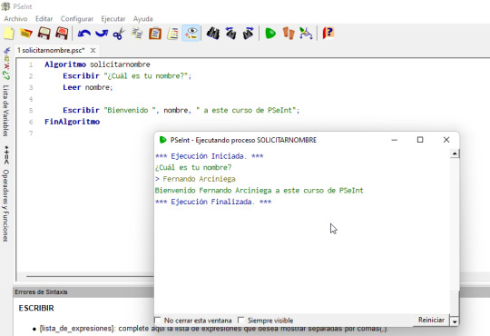490x336 pixels.
Task: Open the Ejecutar menu
Action: [x=113, y=19]
